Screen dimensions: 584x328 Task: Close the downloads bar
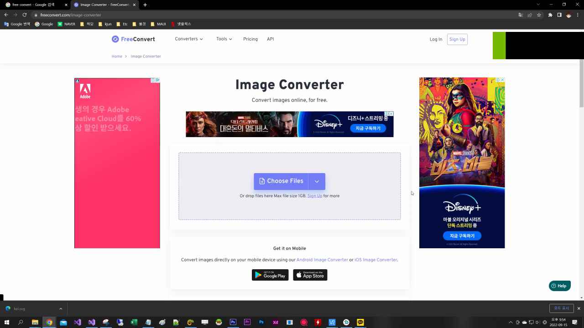579,308
